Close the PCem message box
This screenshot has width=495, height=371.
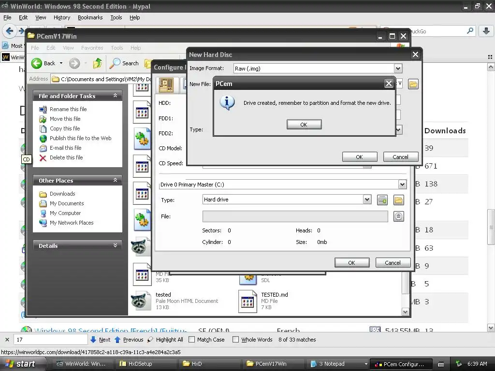point(389,84)
